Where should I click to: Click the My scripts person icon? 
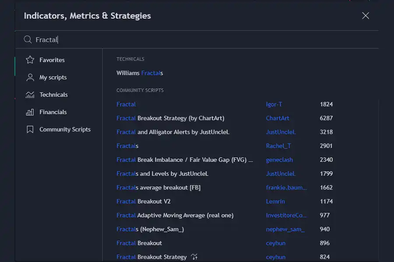click(x=30, y=77)
